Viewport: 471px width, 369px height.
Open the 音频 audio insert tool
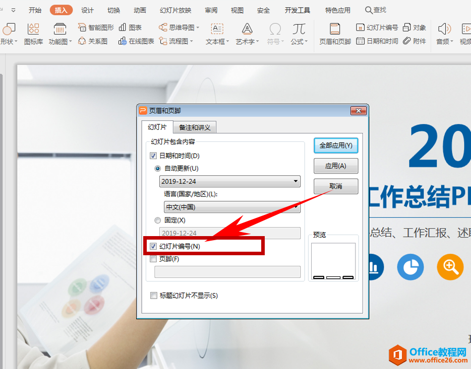pos(444,35)
